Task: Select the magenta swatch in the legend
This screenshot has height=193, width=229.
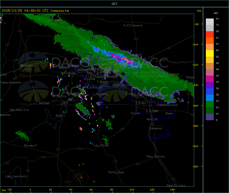Action: tap(210, 79)
